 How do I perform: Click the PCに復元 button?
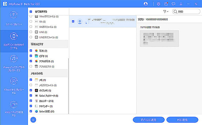tap(182, 120)
